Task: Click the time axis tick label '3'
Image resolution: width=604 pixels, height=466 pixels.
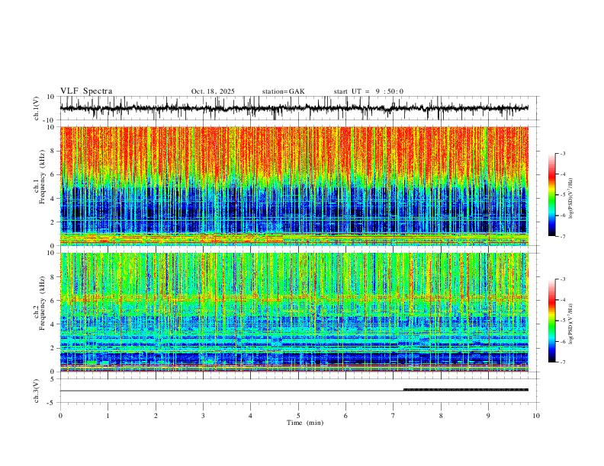Action: tap(203, 416)
